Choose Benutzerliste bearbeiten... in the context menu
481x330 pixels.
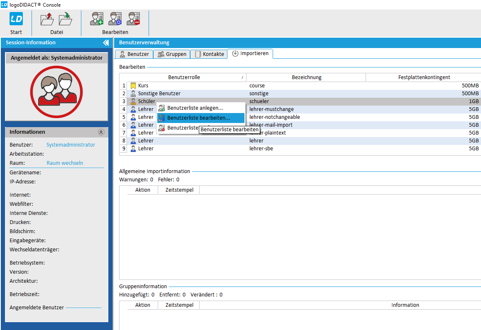[x=201, y=118]
